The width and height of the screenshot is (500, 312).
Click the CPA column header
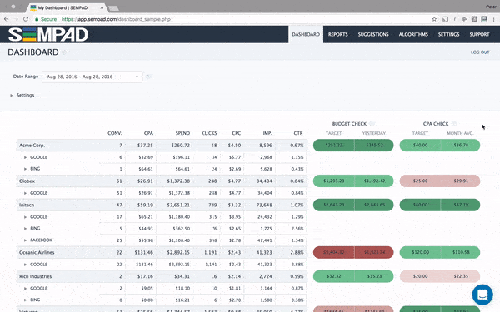click(x=148, y=133)
